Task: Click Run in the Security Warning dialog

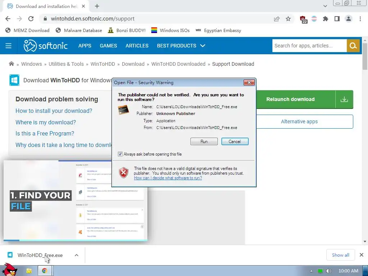Action: tap(204, 142)
